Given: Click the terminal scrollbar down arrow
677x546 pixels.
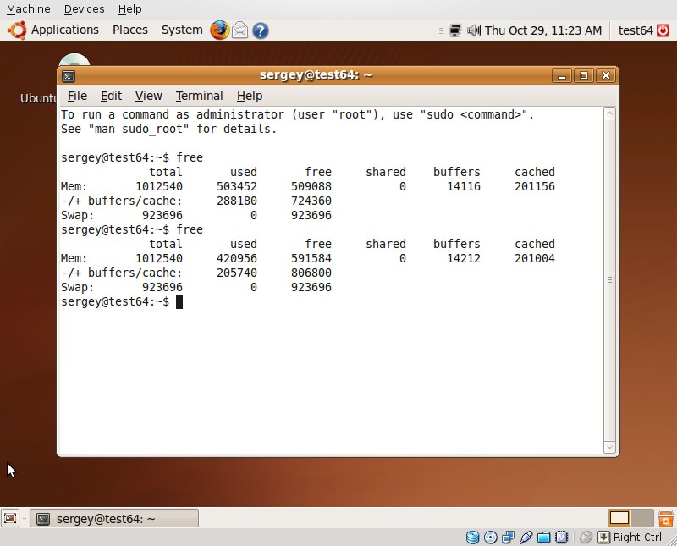Looking at the screenshot, I should 608,447.
